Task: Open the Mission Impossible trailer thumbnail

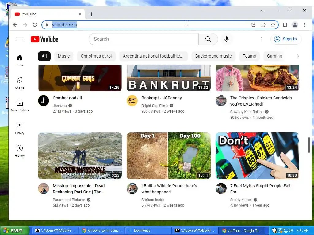Action: 80,156
